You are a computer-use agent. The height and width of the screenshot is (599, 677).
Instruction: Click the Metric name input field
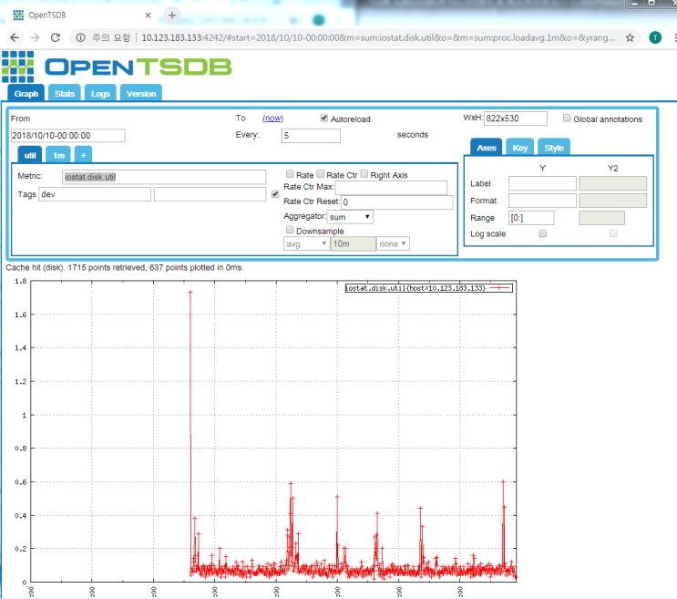click(163, 176)
